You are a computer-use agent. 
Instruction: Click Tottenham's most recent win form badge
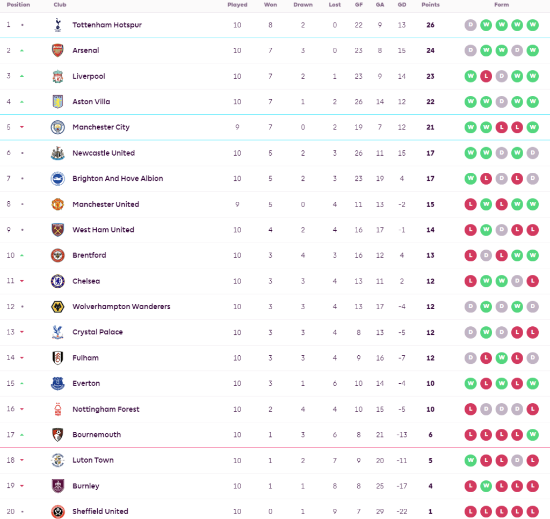coord(532,25)
